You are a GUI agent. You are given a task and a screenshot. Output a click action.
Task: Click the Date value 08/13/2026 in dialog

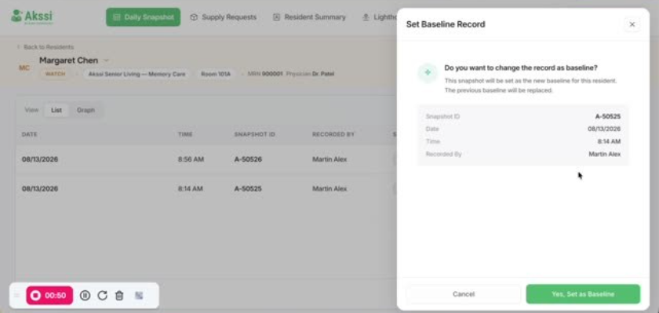pos(604,129)
